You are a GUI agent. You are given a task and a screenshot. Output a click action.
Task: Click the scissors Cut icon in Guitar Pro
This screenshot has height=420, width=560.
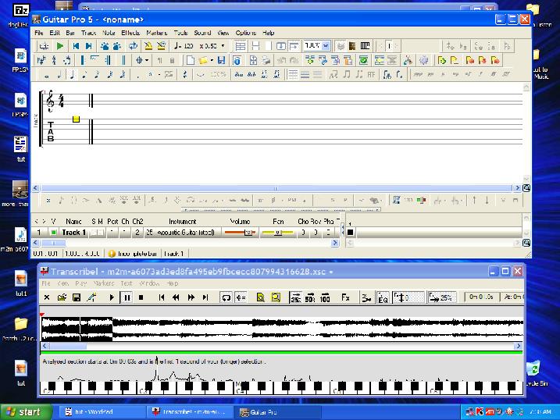[x=408, y=60]
